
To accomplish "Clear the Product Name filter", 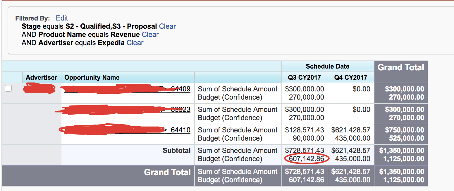I will 150,34.
